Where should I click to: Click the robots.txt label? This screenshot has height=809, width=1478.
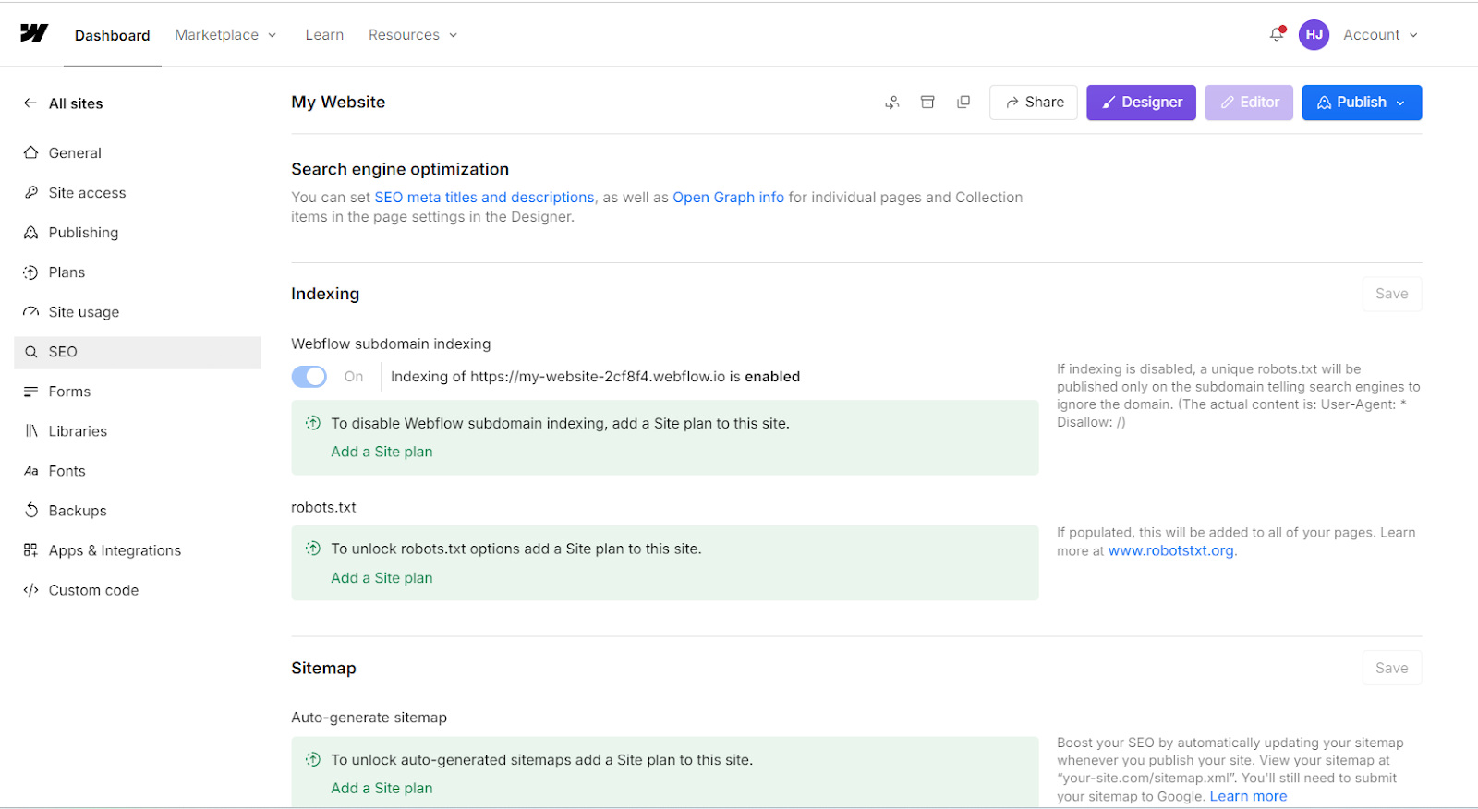[x=323, y=507]
